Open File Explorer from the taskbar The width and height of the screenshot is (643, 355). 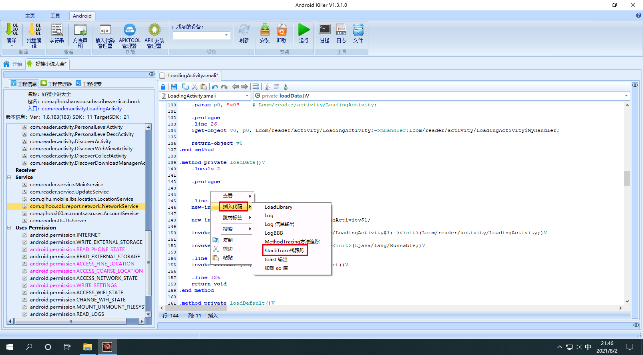[x=87, y=347]
